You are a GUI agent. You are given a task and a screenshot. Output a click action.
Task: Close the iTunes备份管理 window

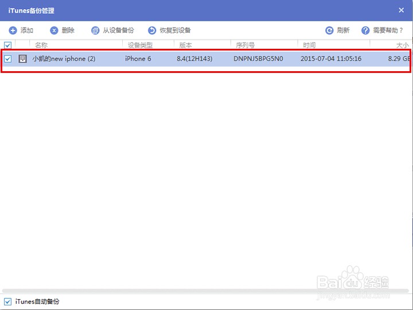401,10
